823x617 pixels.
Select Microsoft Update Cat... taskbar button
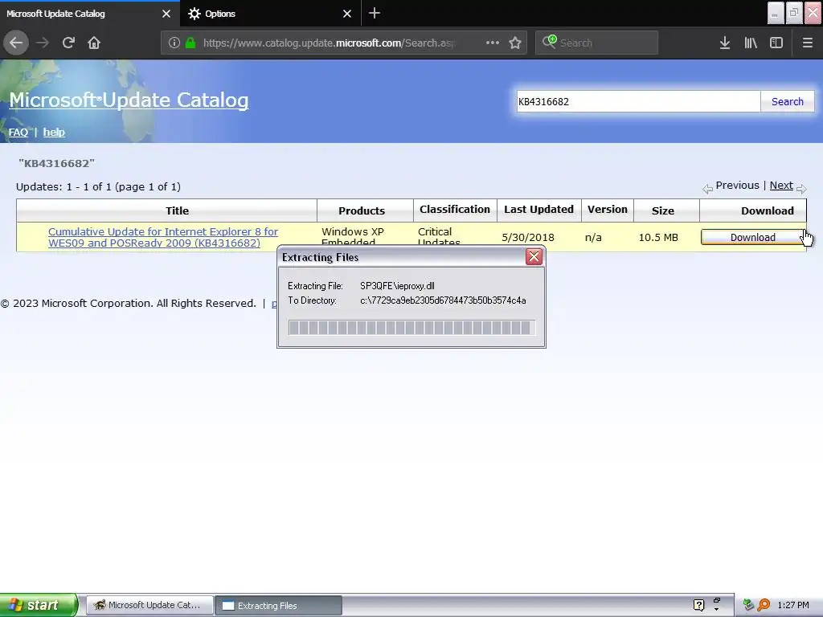click(149, 605)
